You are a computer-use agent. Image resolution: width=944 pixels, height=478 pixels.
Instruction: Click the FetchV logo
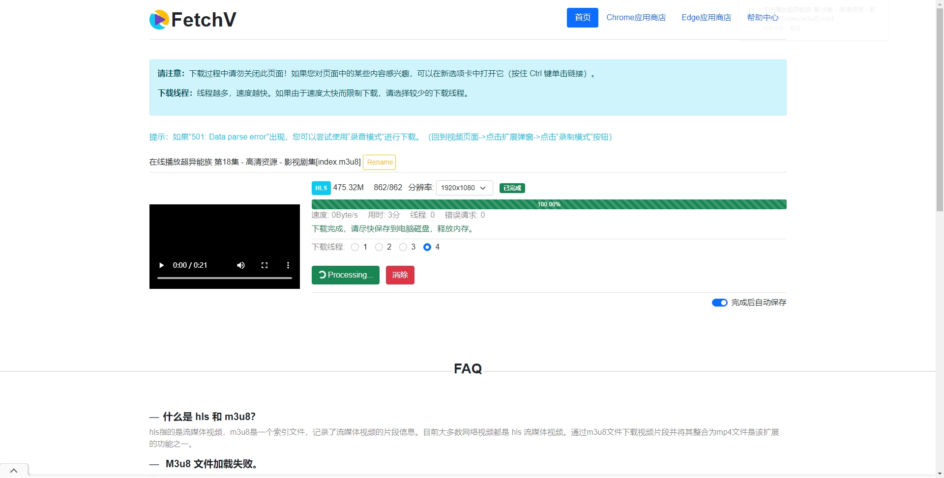coord(193,20)
